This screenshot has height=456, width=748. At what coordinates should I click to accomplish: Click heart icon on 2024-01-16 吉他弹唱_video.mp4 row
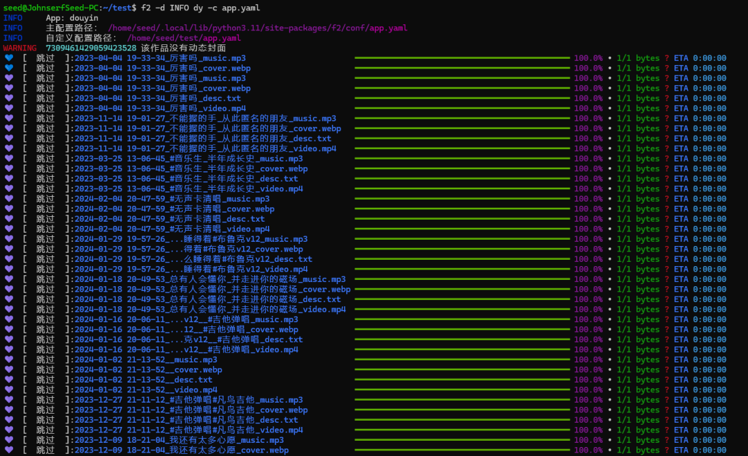[9, 349]
